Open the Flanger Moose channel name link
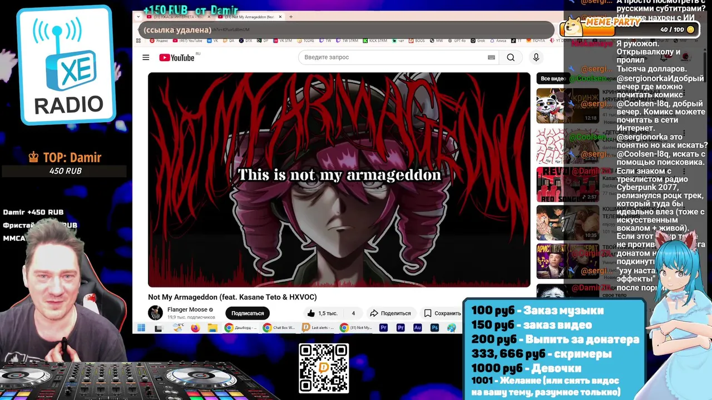This screenshot has height=400, width=712. point(187,309)
